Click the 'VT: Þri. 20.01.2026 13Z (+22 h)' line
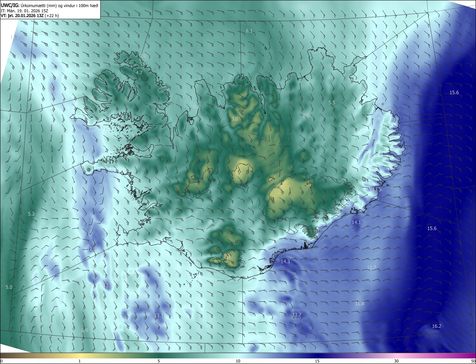Viewport: 476px width, 364px height. (x=30, y=16)
